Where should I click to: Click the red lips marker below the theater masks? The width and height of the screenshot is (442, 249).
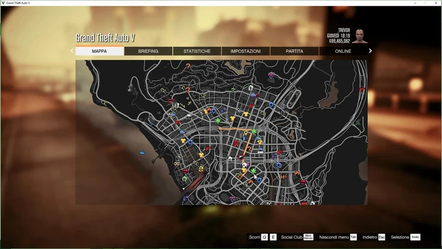point(185,172)
